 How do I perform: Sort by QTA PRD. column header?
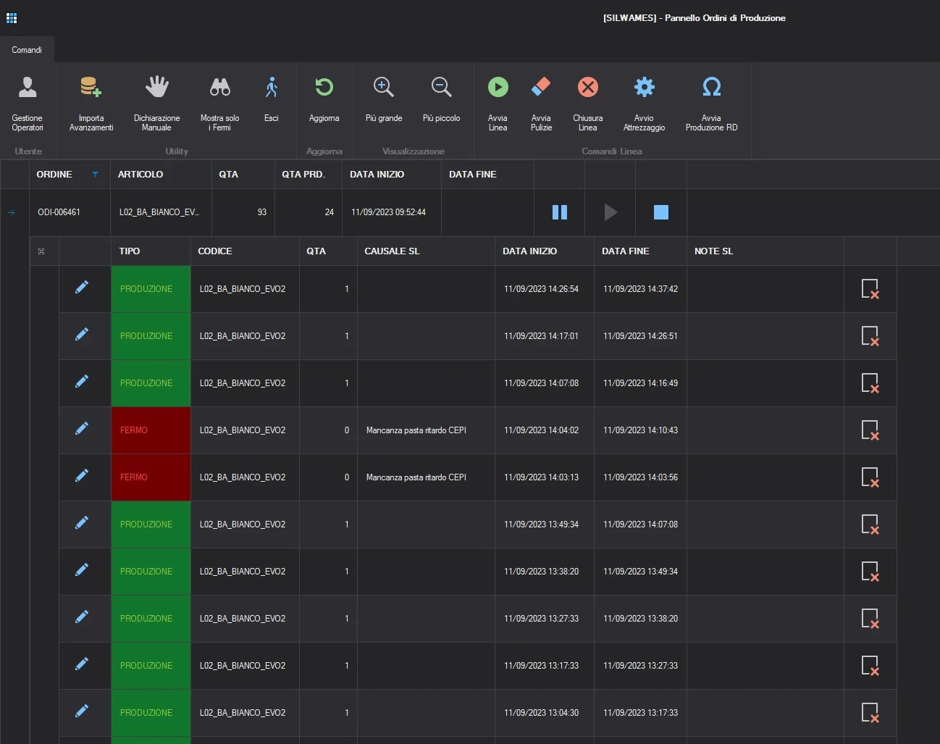[308, 175]
